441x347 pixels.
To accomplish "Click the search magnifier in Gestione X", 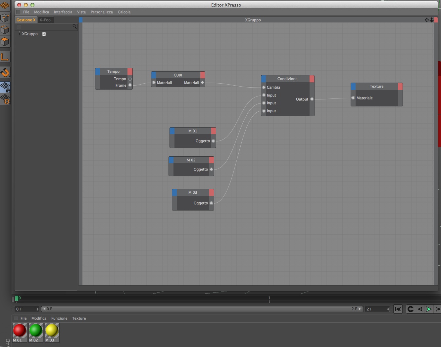I will coord(74,26).
